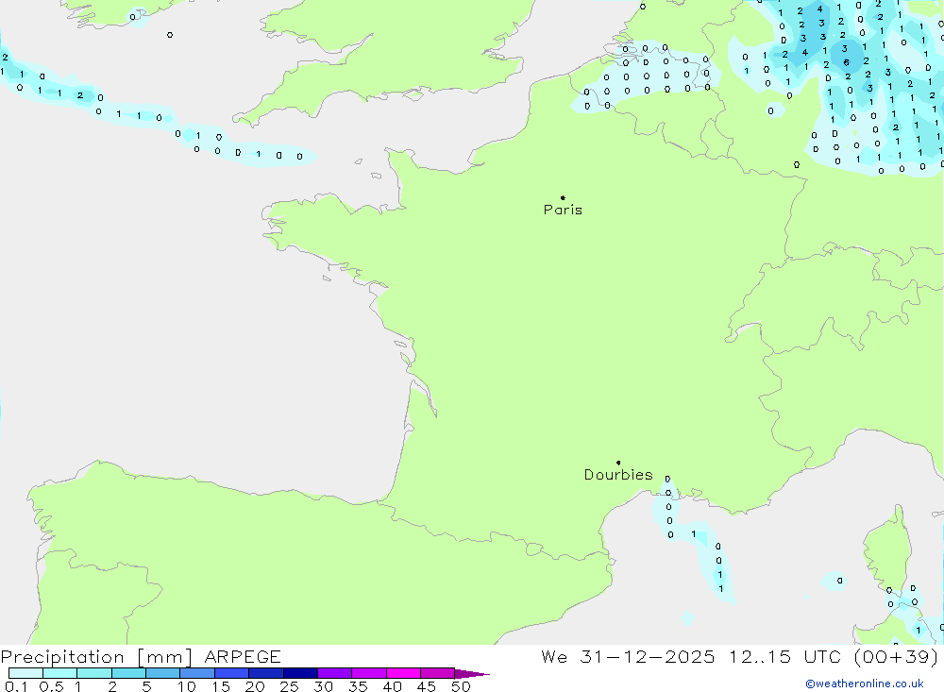Select the 25–30 mm legend swatch
944x692 pixels.
point(300,673)
